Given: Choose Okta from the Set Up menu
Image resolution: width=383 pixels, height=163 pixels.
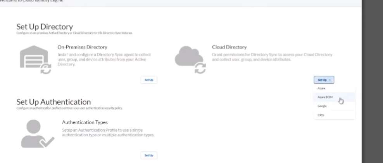Looking at the screenshot, I should (335, 115).
